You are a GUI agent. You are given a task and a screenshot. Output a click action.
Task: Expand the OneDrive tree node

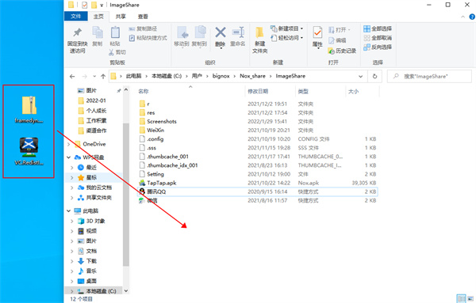click(x=69, y=144)
